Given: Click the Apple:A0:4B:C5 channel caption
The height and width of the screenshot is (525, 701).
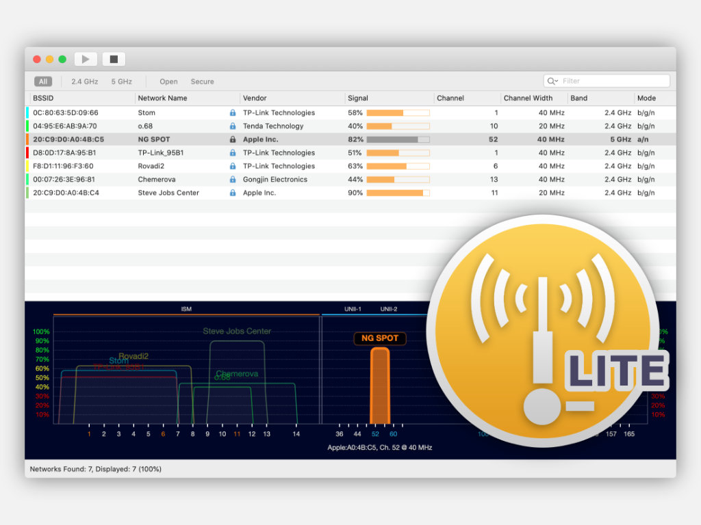Looking at the screenshot, I should tap(379, 447).
